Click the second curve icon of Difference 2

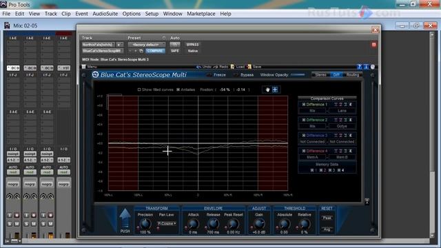click(340, 120)
